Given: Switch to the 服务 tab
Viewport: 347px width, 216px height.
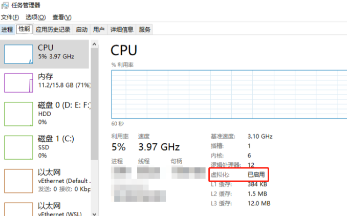Looking at the screenshot, I should pyautogui.click(x=145, y=30).
